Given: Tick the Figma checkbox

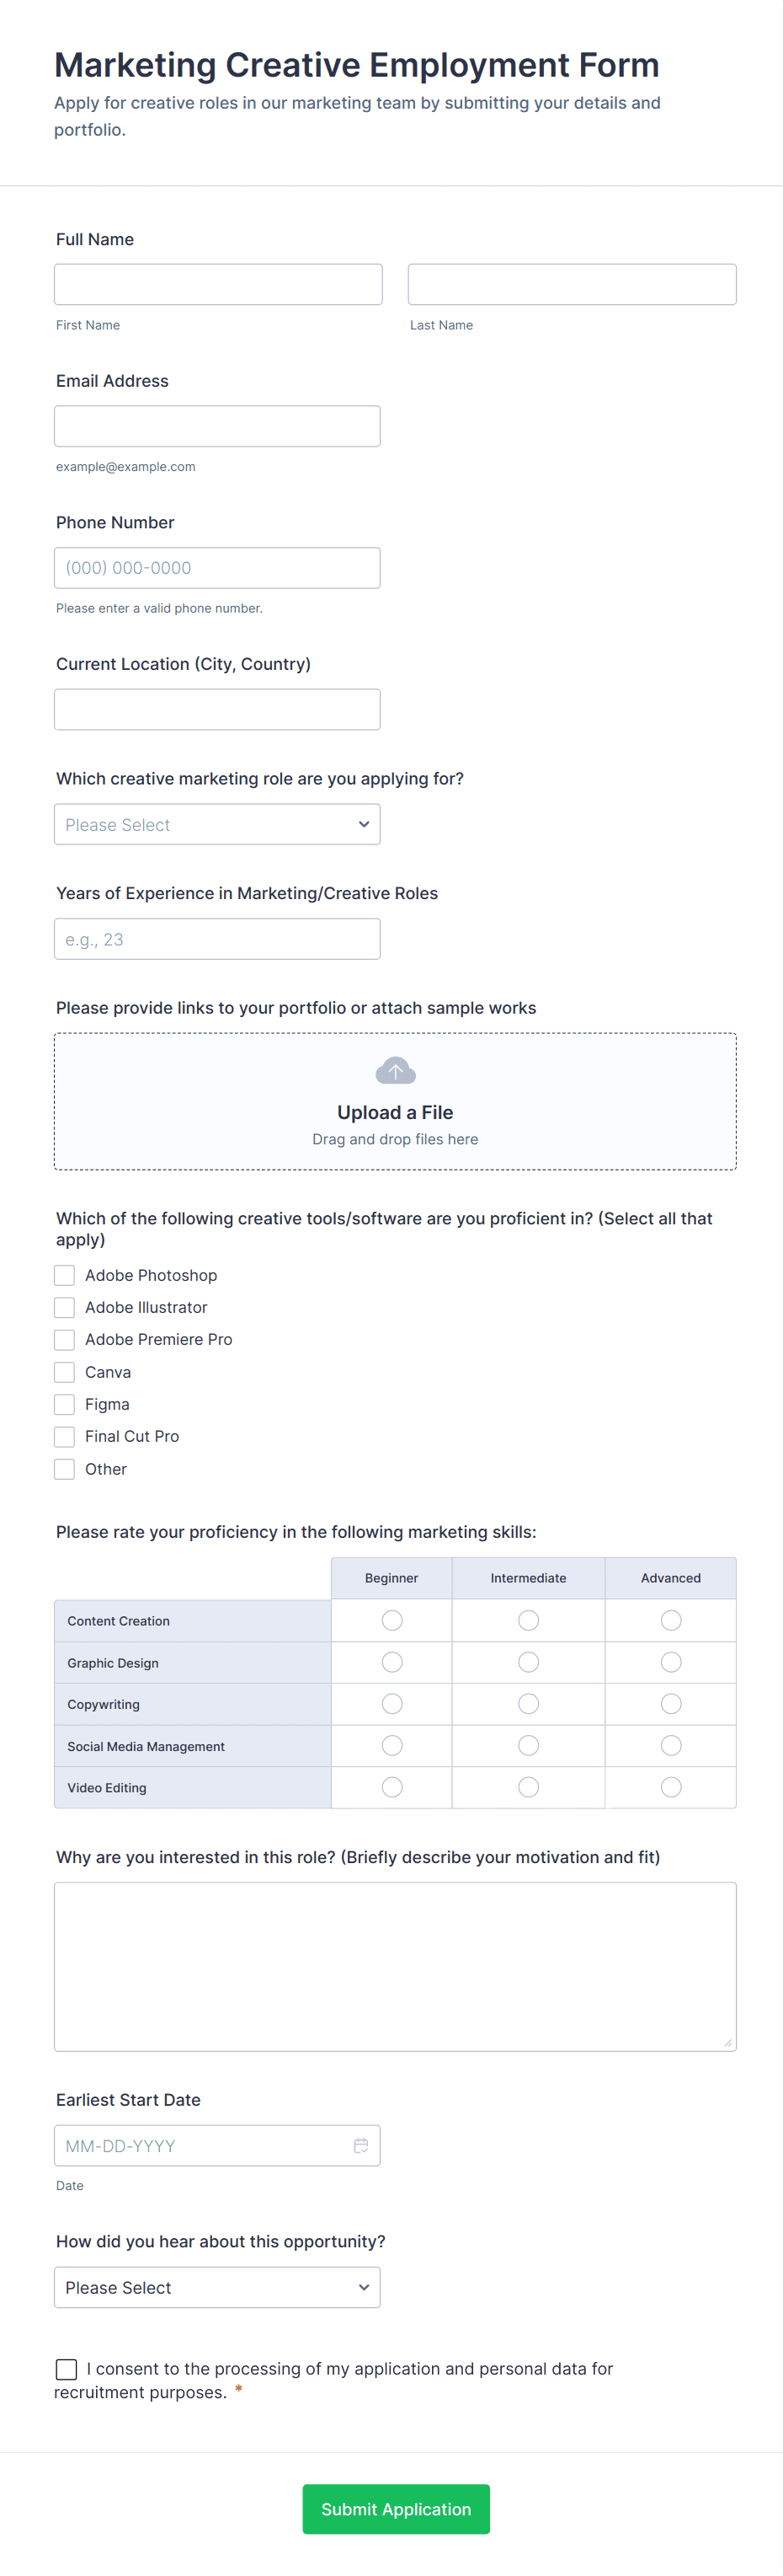Looking at the screenshot, I should (65, 1404).
